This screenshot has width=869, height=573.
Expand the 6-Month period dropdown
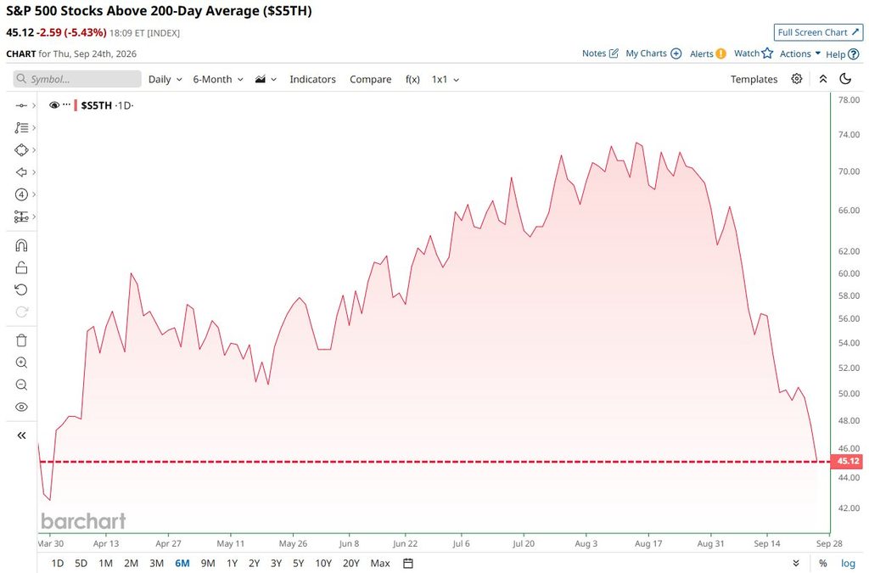(218, 79)
